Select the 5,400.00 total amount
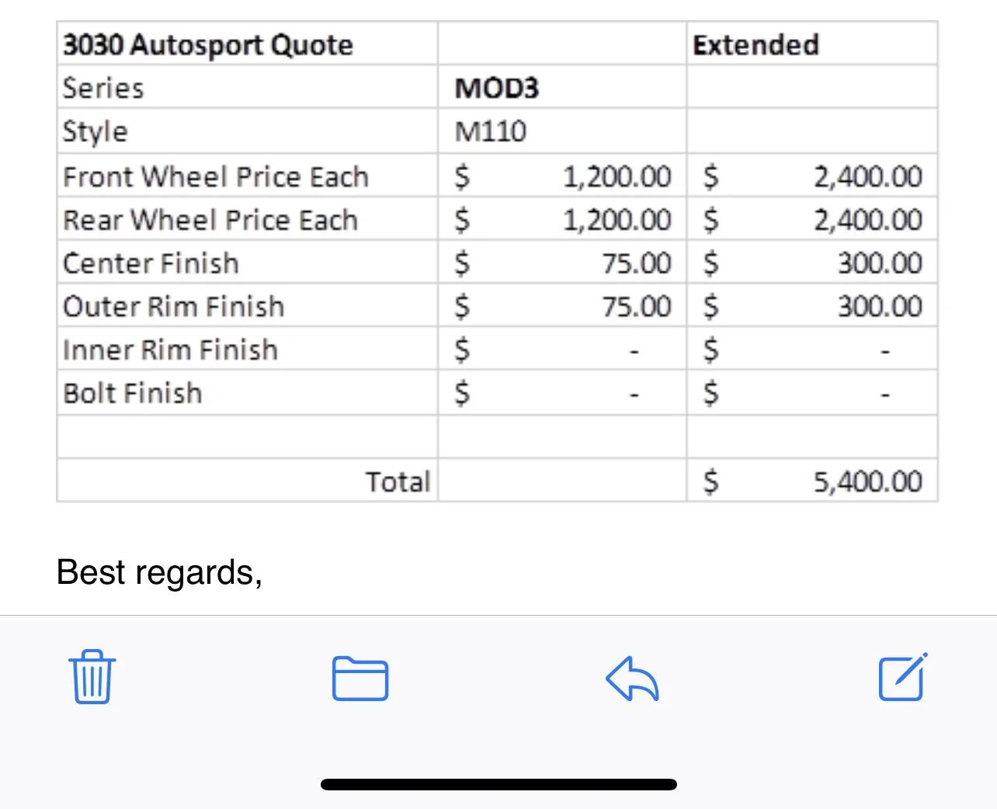997x809 pixels. (x=868, y=482)
